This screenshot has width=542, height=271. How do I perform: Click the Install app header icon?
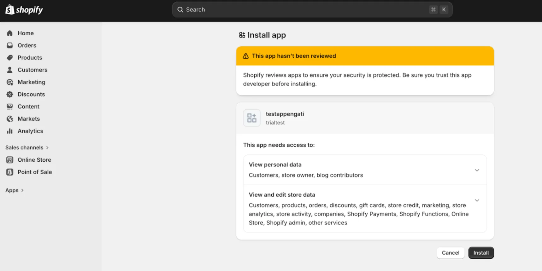pyautogui.click(x=242, y=35)
